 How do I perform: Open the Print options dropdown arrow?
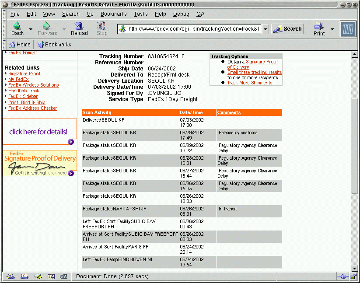point(332,29)
